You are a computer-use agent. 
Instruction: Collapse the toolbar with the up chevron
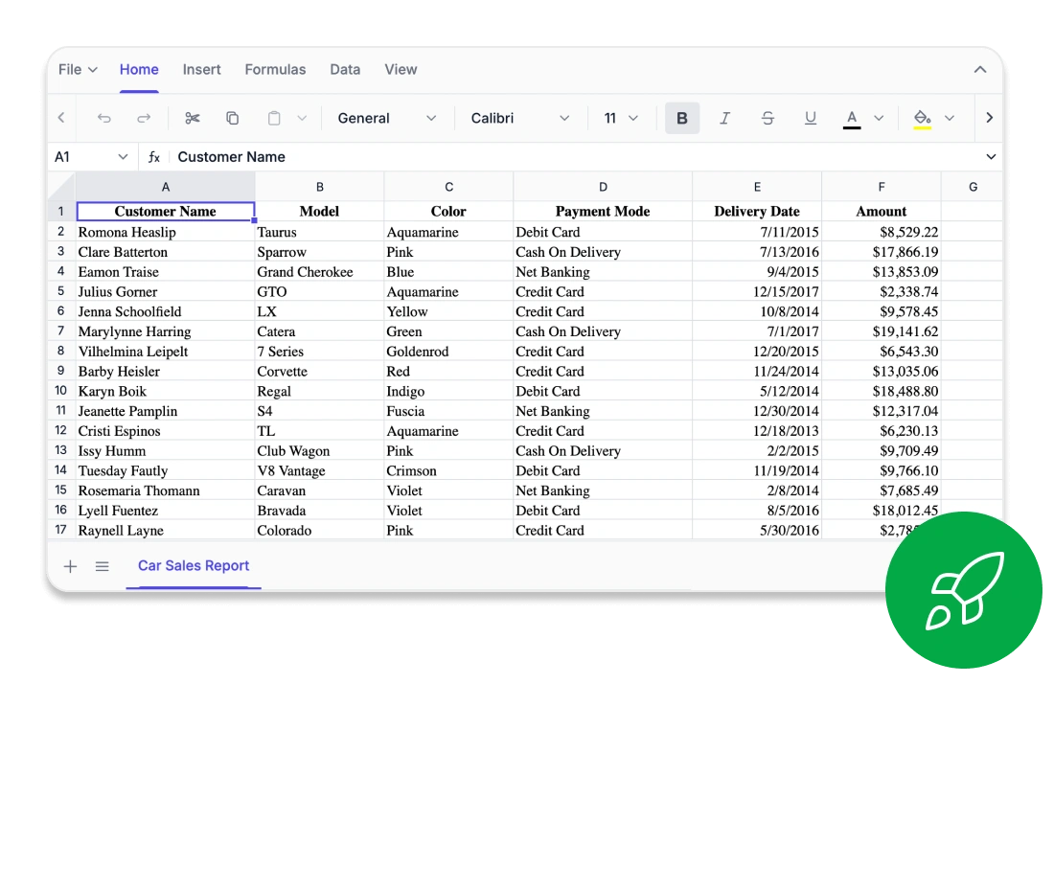980,69
